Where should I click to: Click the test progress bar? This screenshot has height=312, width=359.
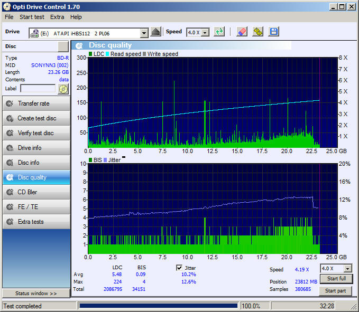(158, 306)
